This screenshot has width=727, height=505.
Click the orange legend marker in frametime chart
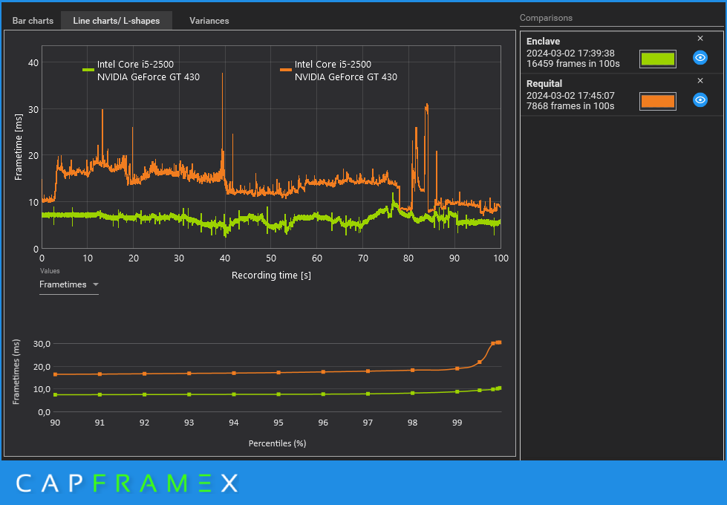pyautogui.click(x=286, y=70)
